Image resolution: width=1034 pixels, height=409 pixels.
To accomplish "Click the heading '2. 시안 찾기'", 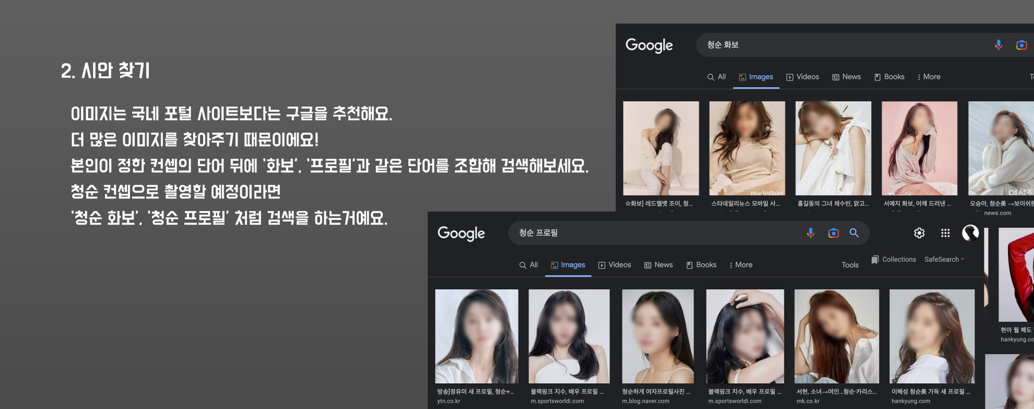I will point(105,71).
